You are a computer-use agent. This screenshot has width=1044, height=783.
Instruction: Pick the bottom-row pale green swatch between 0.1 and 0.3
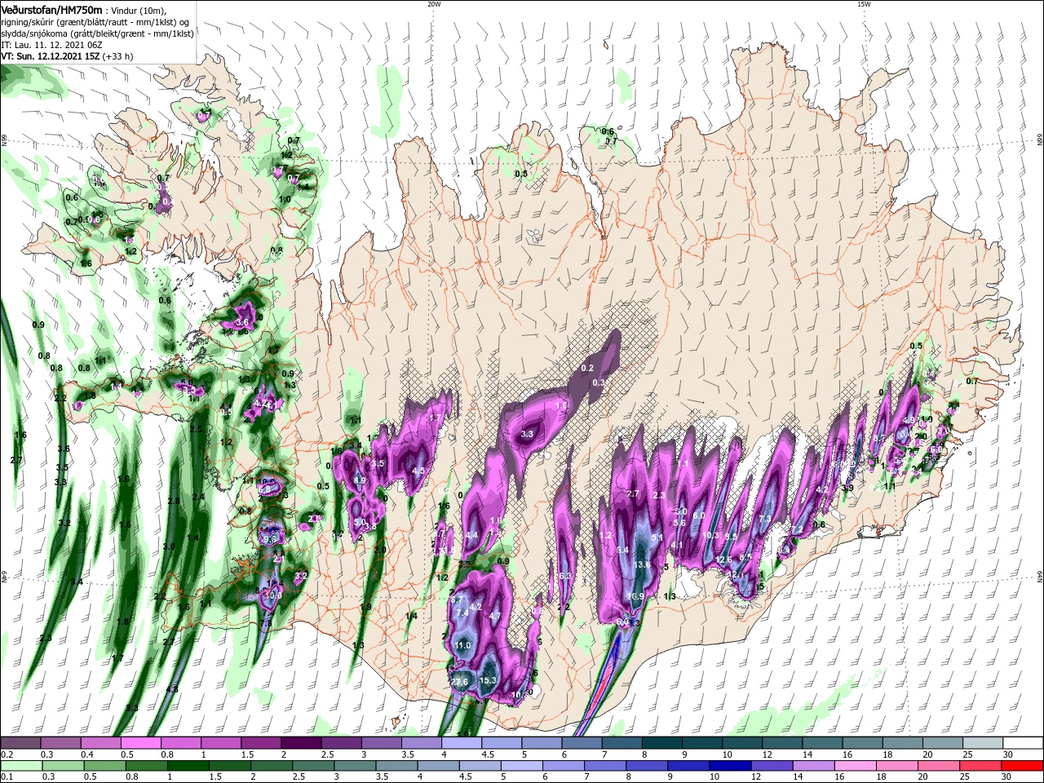pyautogui.click(x=22, y=766)
